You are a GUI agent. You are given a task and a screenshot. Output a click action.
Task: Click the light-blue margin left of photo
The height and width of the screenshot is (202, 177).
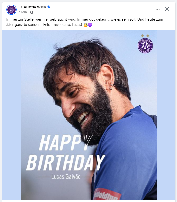[11, 115]
